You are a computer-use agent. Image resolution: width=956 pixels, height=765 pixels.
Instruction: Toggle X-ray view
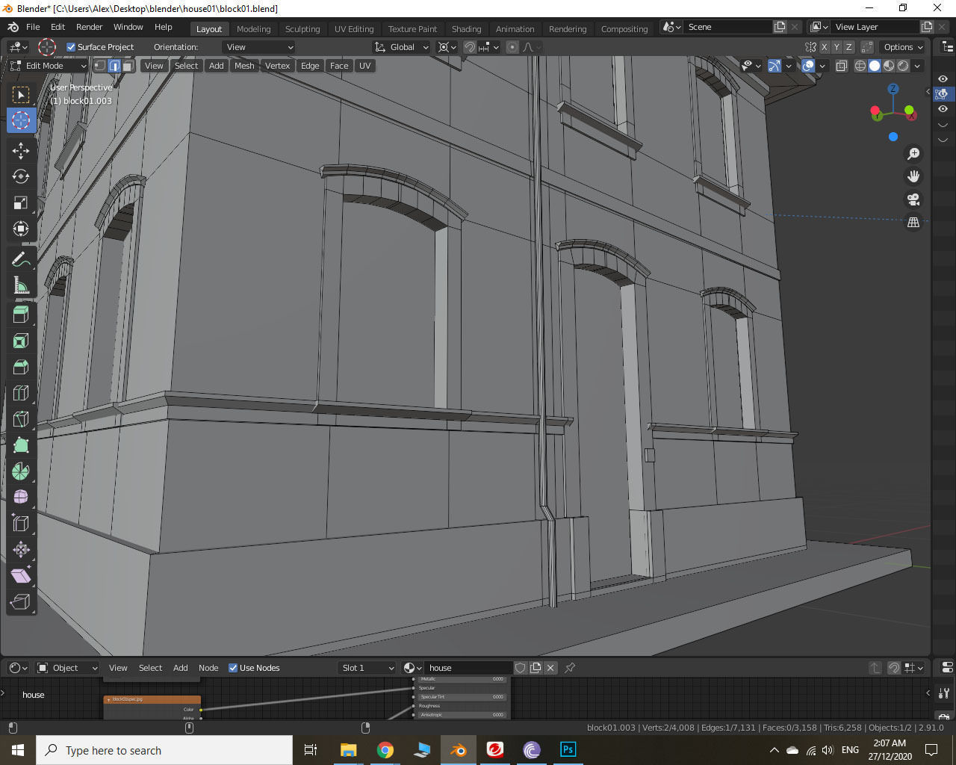842,66
